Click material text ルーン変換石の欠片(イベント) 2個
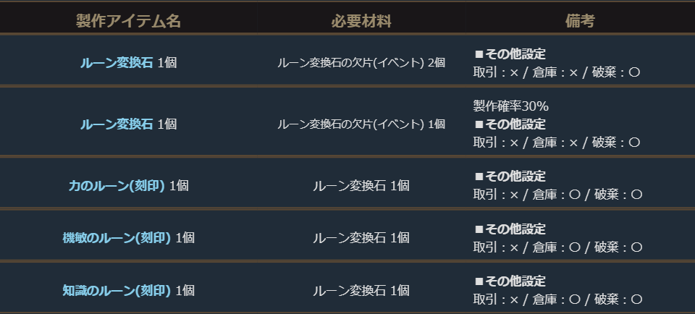This screenshot has height=314, width=695. [361, 62]
